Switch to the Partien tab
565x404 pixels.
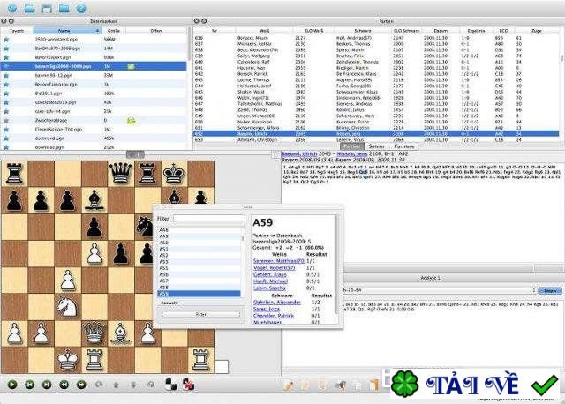click(351, 146)
